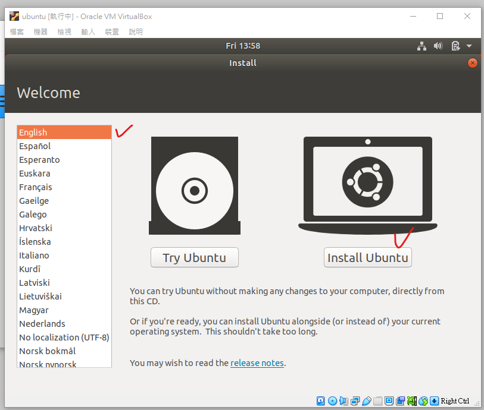Click the Try Ubuntu disc image

(x=195, y=186)
